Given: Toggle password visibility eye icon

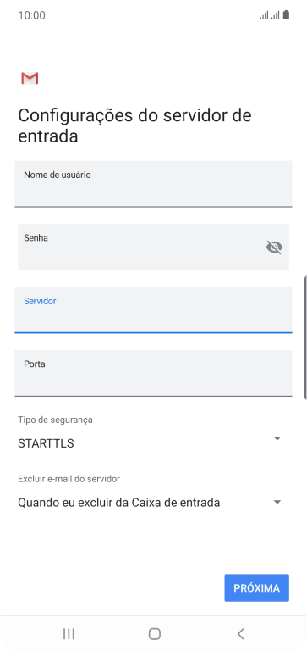Looking at the screenshot, I should coord(274,248).
